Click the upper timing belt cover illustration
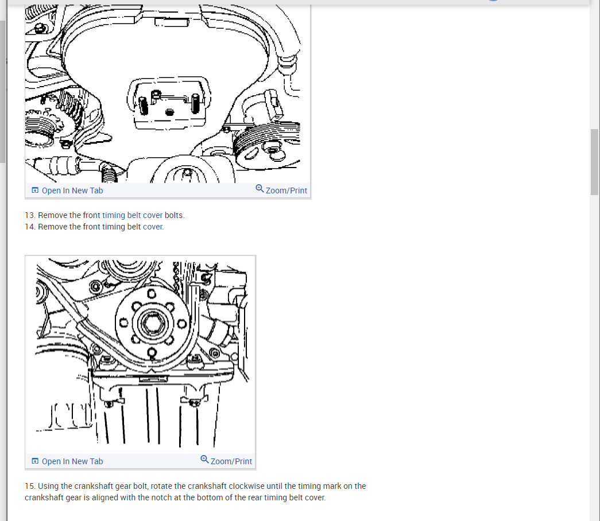The height and width of the screenshot is (521, 600). click(162, 94)
